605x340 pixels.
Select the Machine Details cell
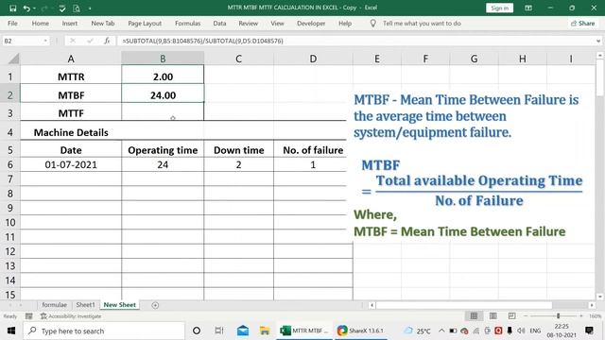click(71, 132)
